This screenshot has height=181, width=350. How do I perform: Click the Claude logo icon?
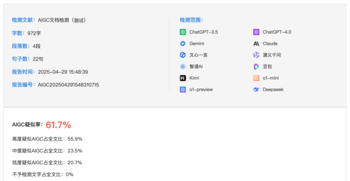tap(256, 44)
